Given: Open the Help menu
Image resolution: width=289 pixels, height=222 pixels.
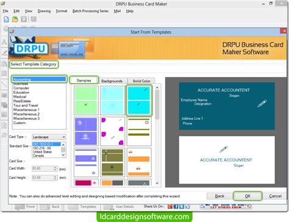Looking at the screenshot, I should click(x=130, y=11).
